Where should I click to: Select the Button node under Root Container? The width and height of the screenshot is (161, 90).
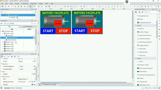coord(13,17)
